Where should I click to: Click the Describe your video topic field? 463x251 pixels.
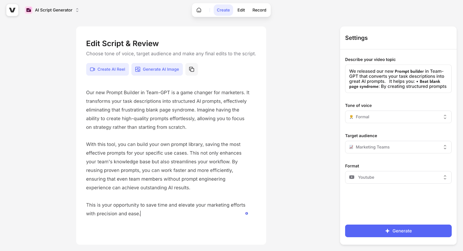398,79
